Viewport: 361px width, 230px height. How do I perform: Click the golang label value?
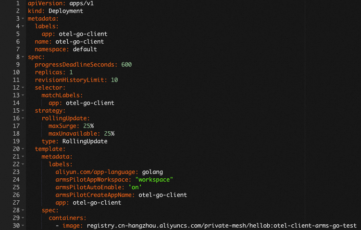[152, 172]
